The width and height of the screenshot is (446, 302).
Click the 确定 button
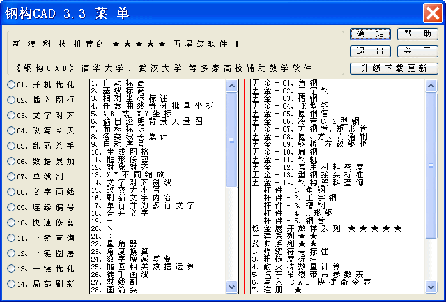click(371, 34)
